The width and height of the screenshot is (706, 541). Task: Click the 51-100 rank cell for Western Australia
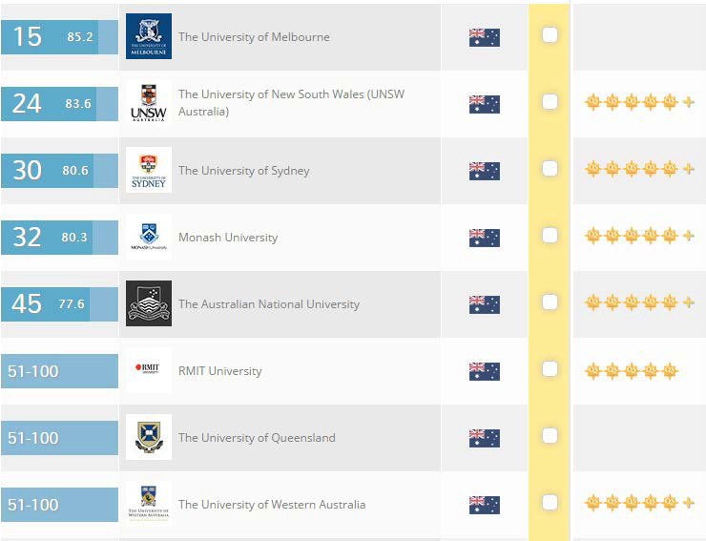click(x=59, y=505)
